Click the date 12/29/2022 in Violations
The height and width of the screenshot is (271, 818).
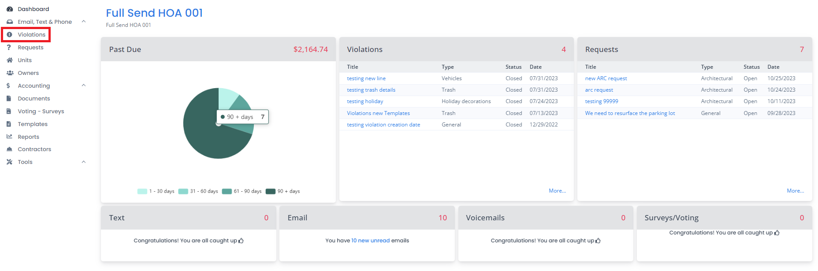click(543, 125)
